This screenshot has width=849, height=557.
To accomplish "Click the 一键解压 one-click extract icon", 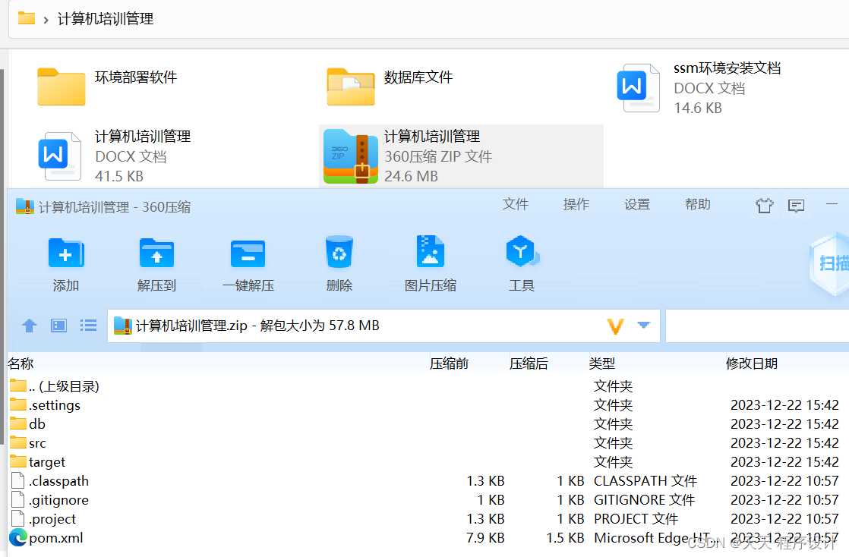I will pyautogui.click(x=248, y=253).
